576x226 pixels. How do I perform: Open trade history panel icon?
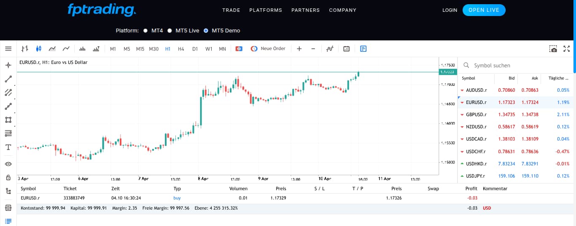pos(8,208)
